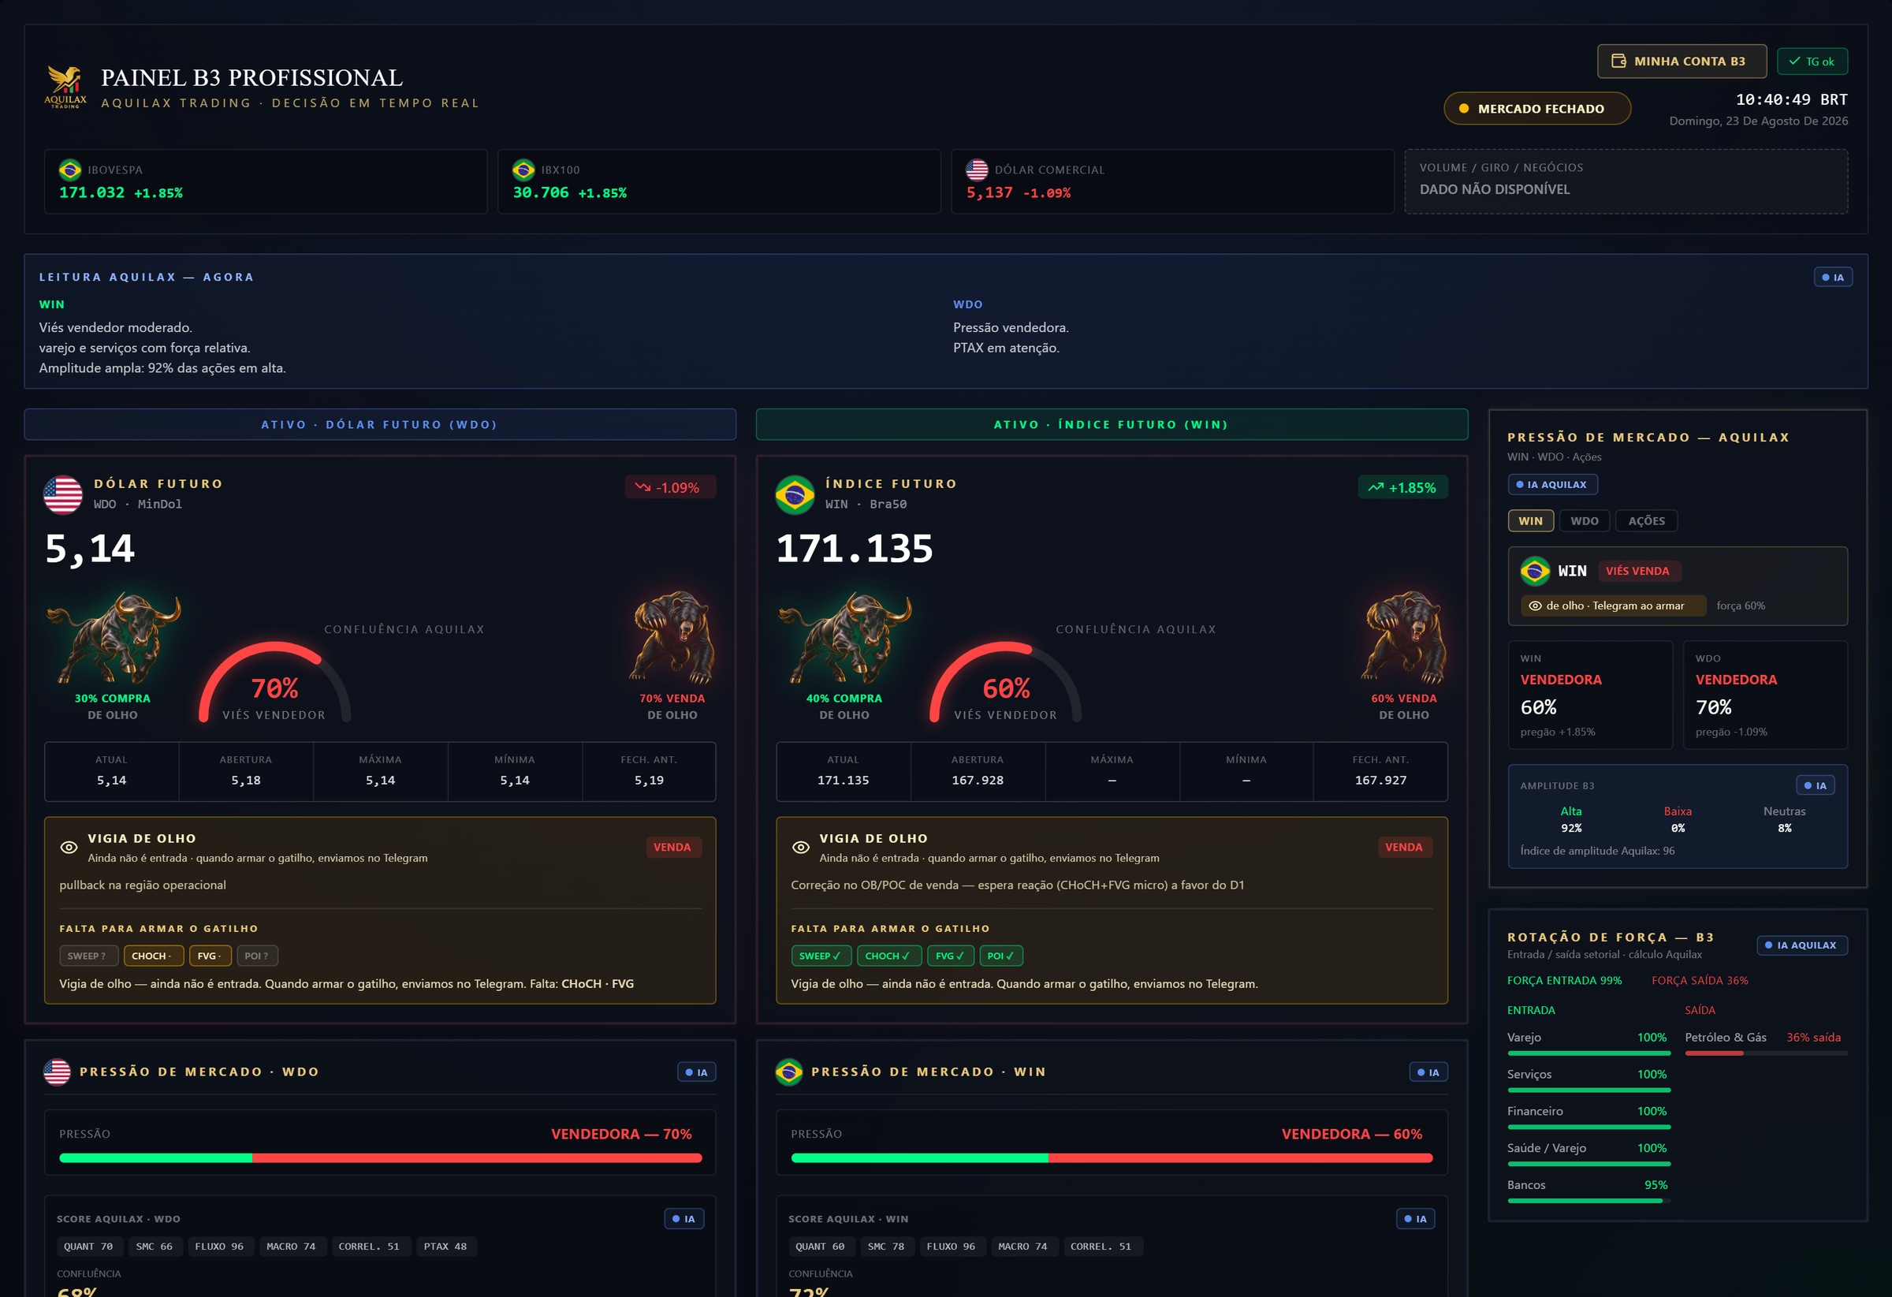Click the WDO pressure bar showing Vendedora 70%
Image resolution: width=1892 pixels, height=1297 pixels.
(380, 1157)
